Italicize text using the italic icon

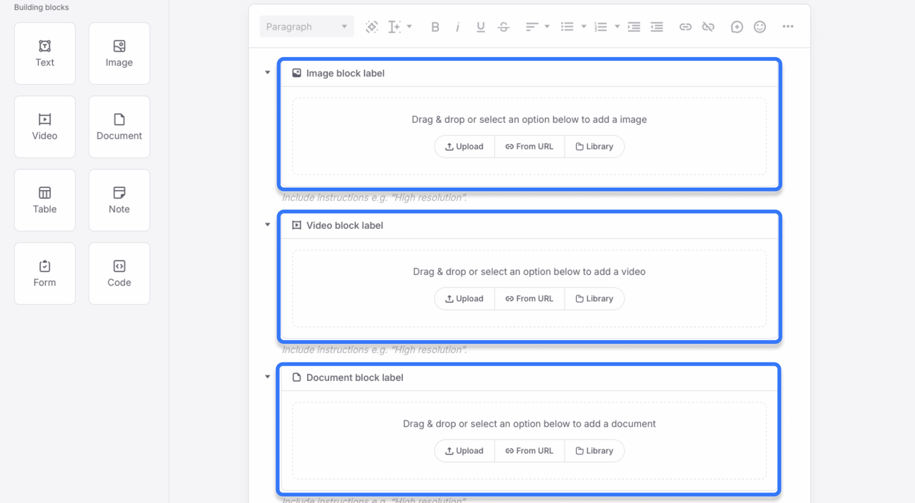457,26
